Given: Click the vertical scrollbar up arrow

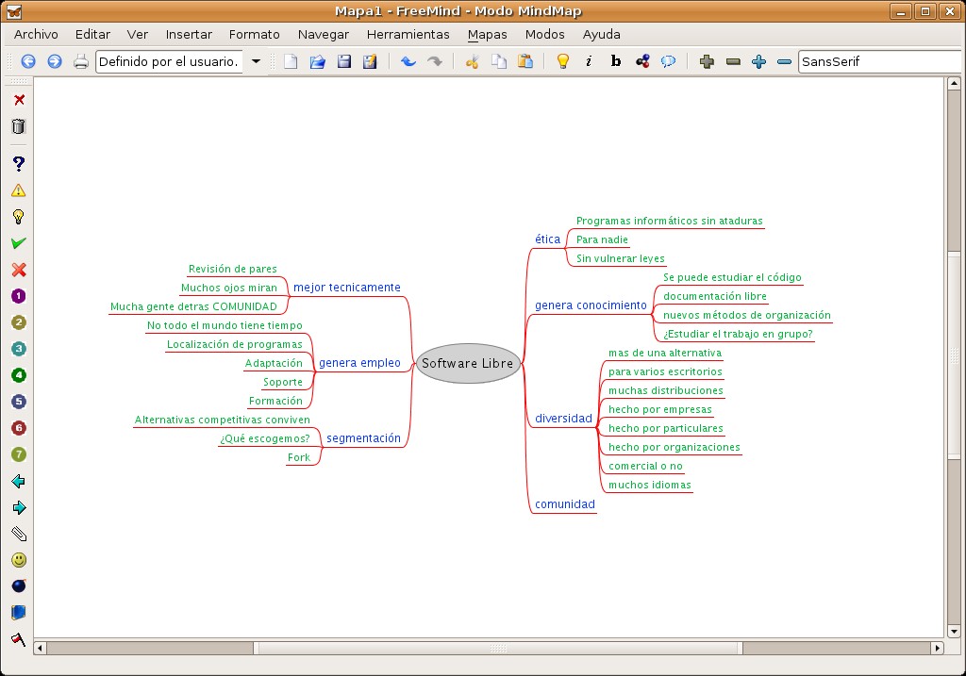Looking at the screenshot, I should coord(954,83).
